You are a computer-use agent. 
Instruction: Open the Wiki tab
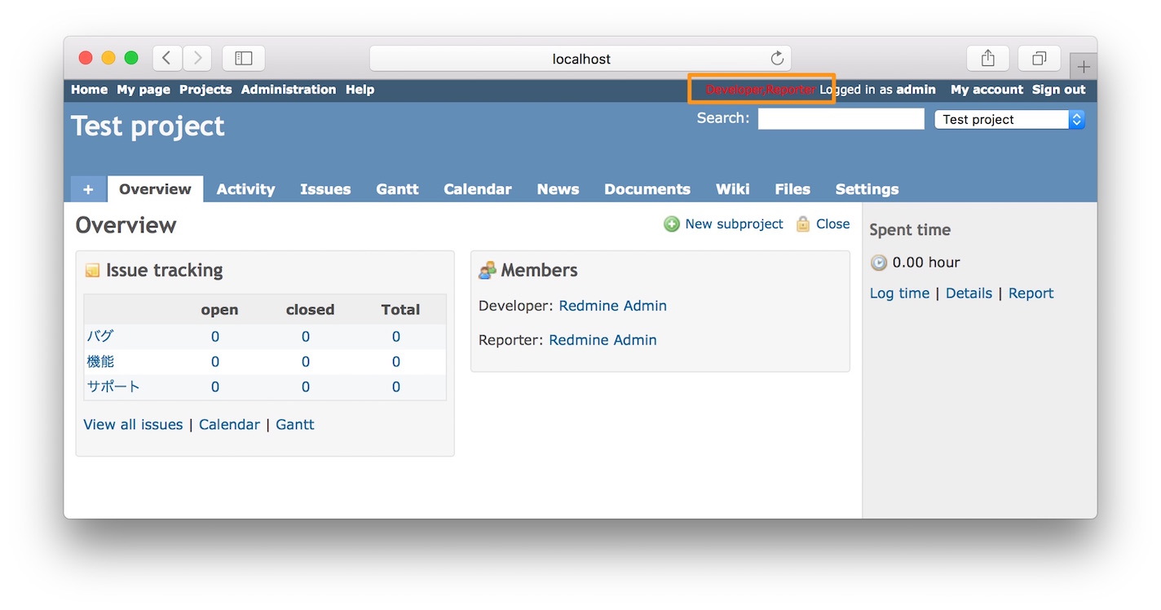733,189
